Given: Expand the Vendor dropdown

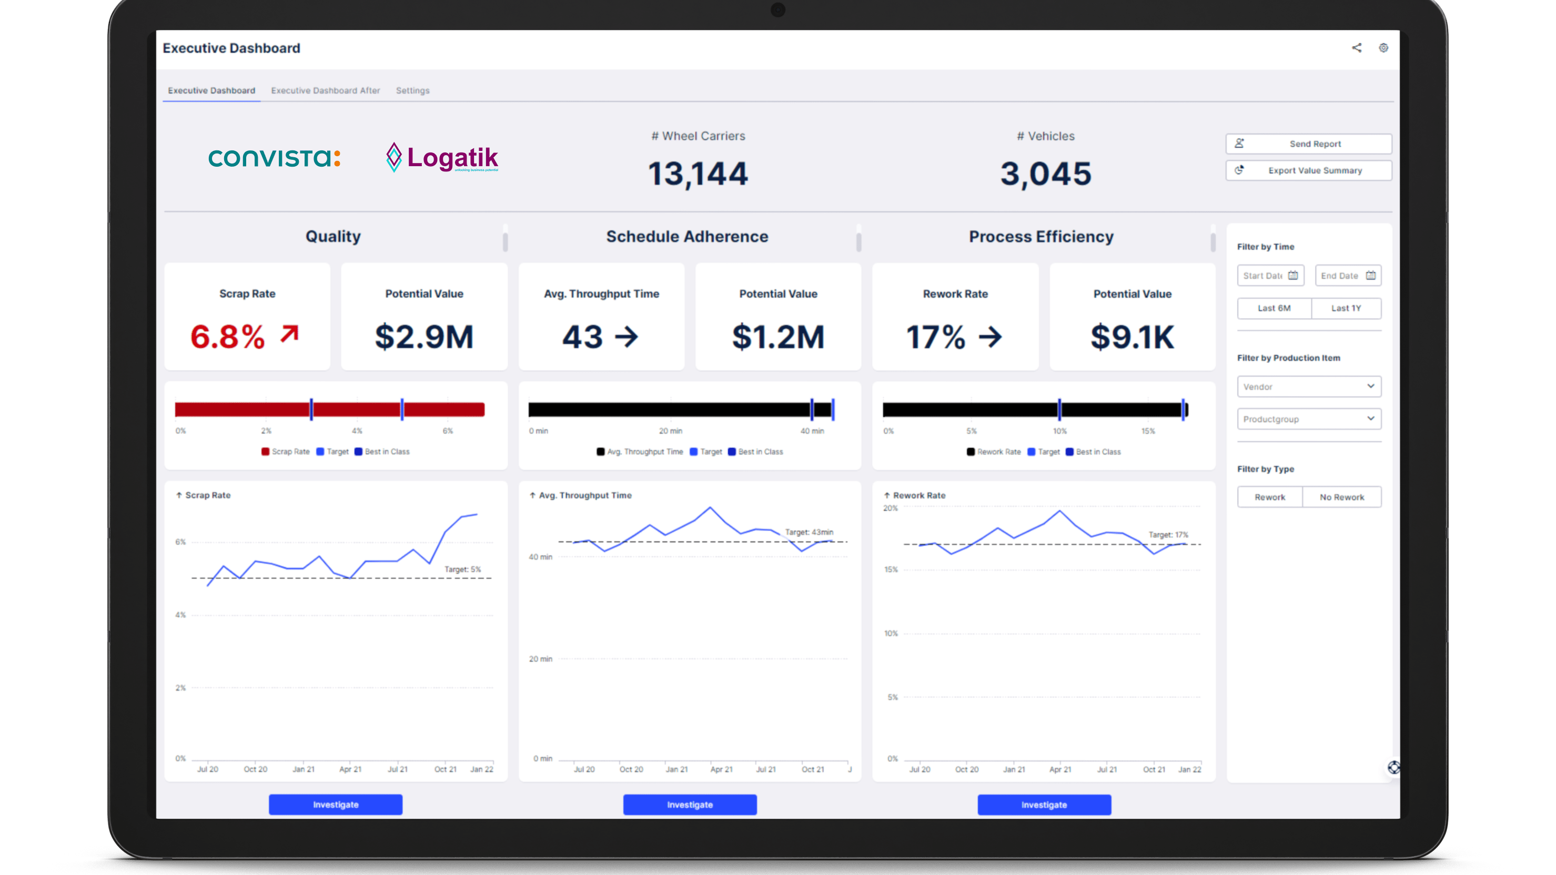Looking at the screenshot, I should (1309, 386).
